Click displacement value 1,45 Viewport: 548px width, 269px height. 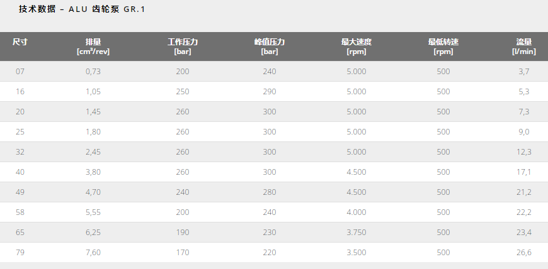(93, 112)
